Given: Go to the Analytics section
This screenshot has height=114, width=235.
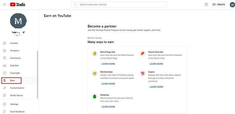Looking at the screenshot, I should pyautogui.click(x=15, y=51).
